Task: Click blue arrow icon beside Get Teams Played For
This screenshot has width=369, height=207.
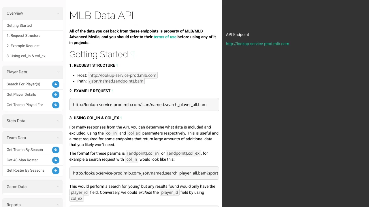Action: 56,105
